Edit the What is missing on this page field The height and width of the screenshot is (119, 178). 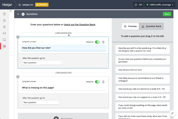(x=63, y=87)
